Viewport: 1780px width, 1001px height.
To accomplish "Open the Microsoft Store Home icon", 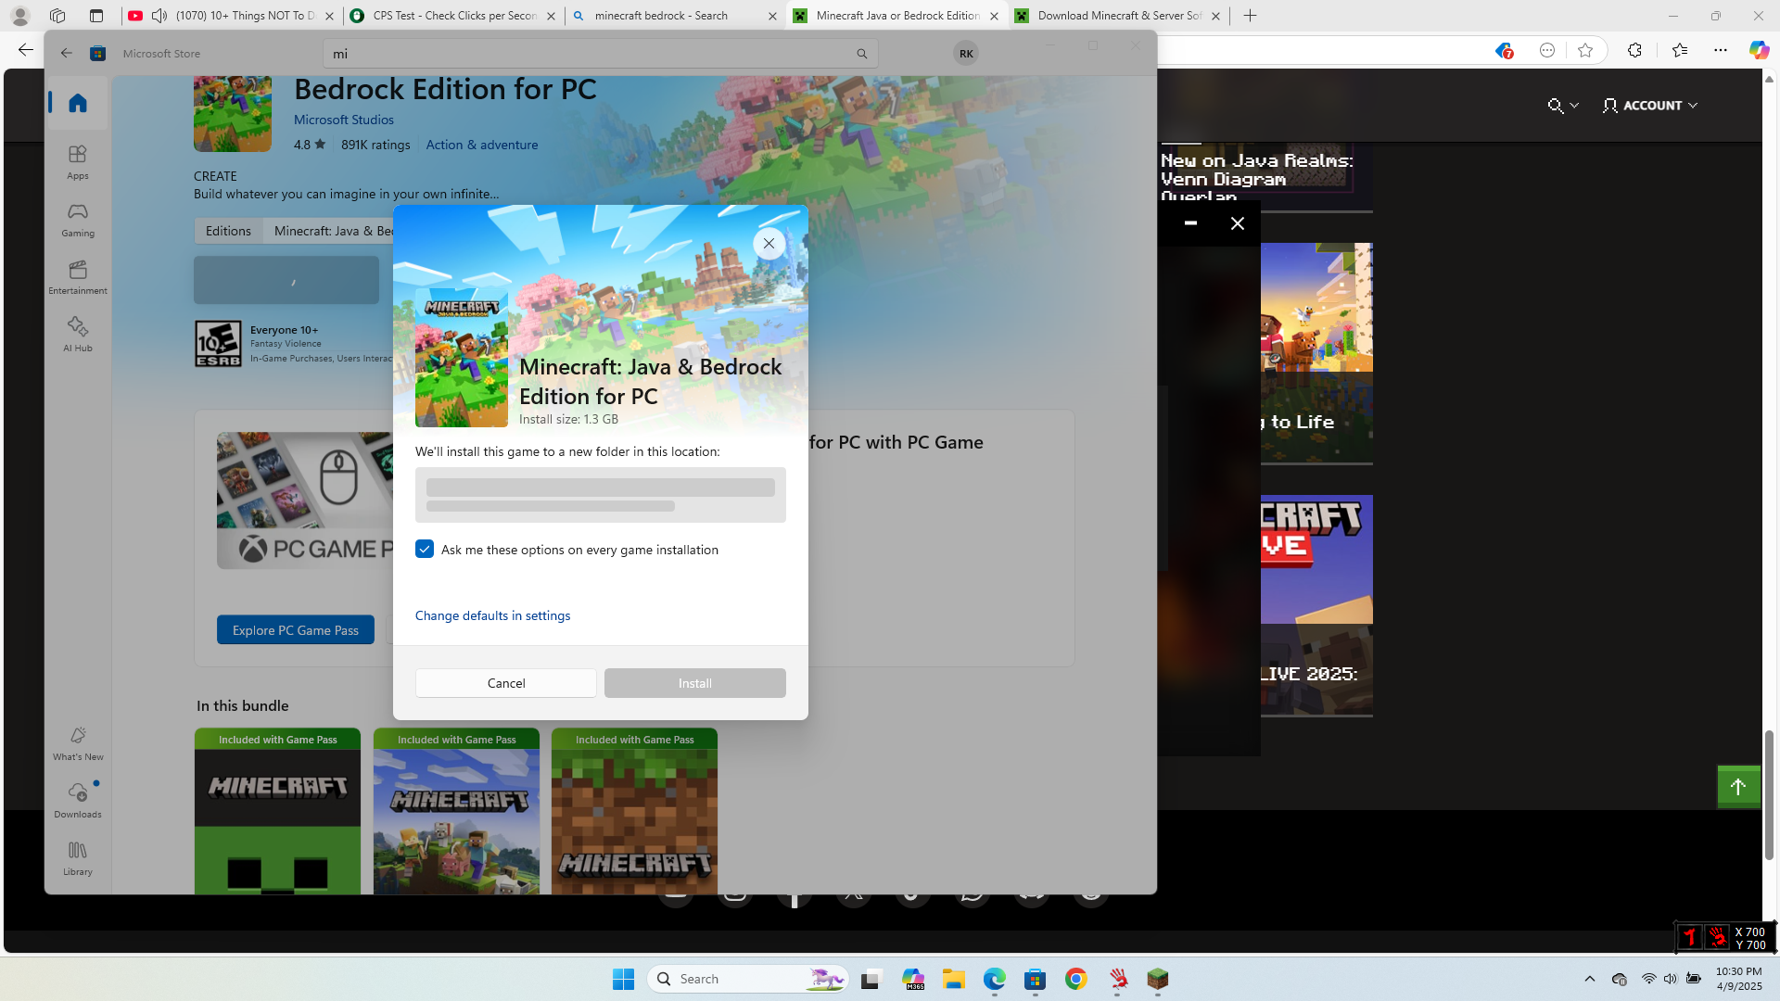I will click(x=78, y=103).
